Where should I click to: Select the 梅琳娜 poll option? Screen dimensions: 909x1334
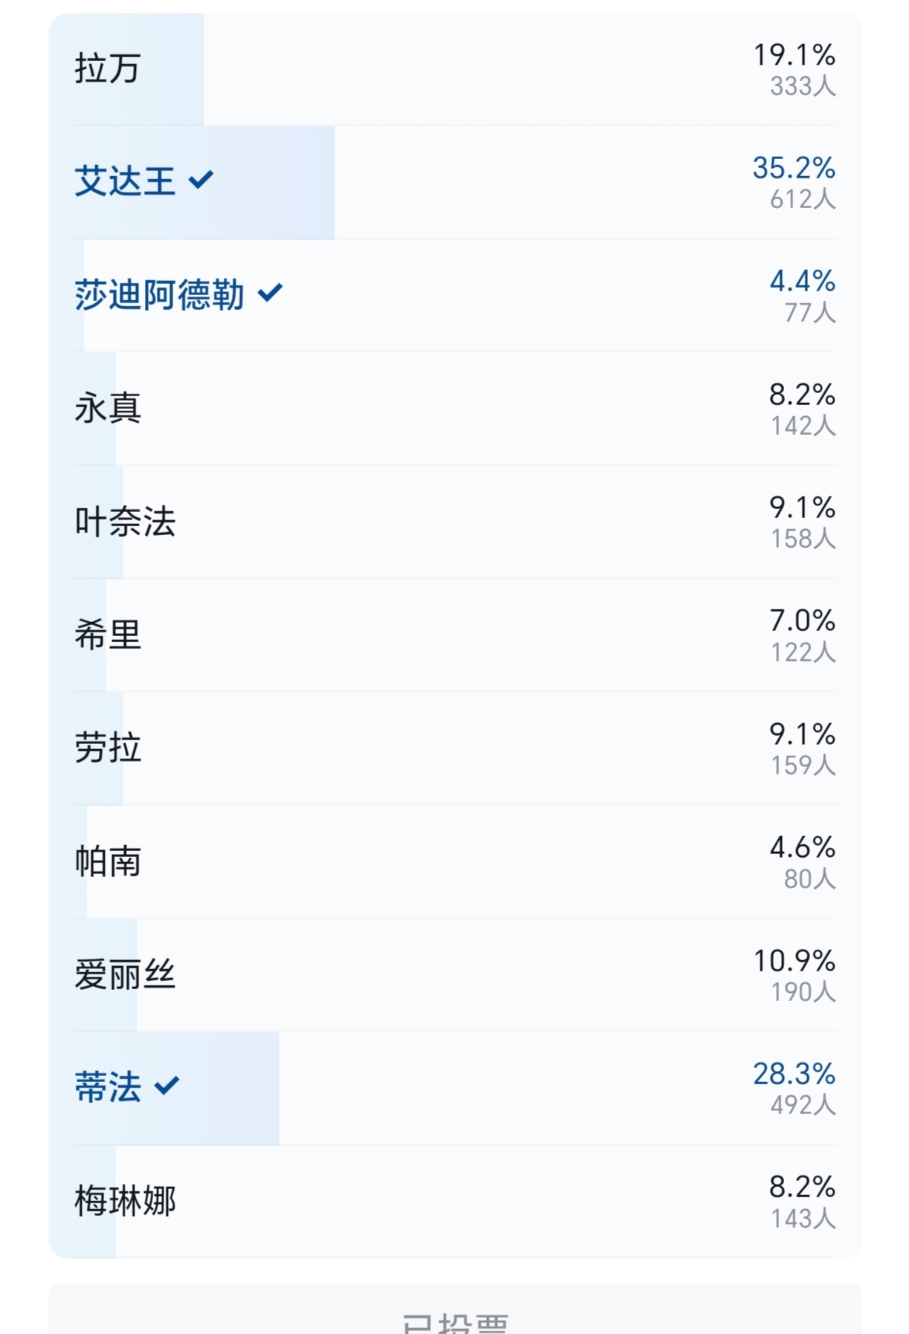[455, 1202]
